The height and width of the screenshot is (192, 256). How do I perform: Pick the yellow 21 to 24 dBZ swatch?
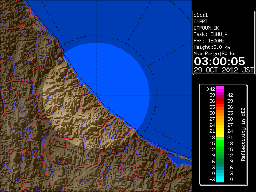(x=220, y=131)
